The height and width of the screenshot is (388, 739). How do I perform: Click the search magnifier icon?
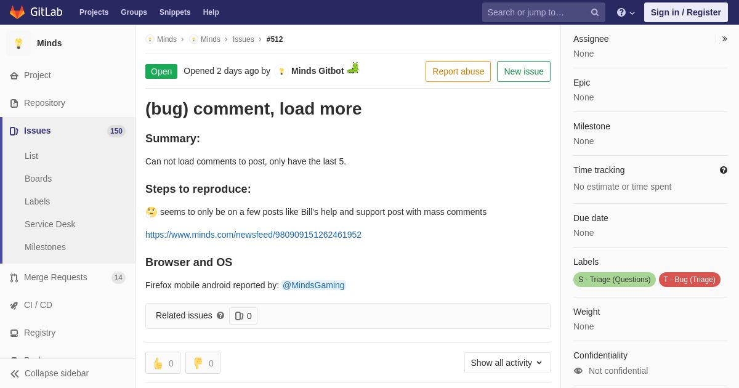[595, 12]
